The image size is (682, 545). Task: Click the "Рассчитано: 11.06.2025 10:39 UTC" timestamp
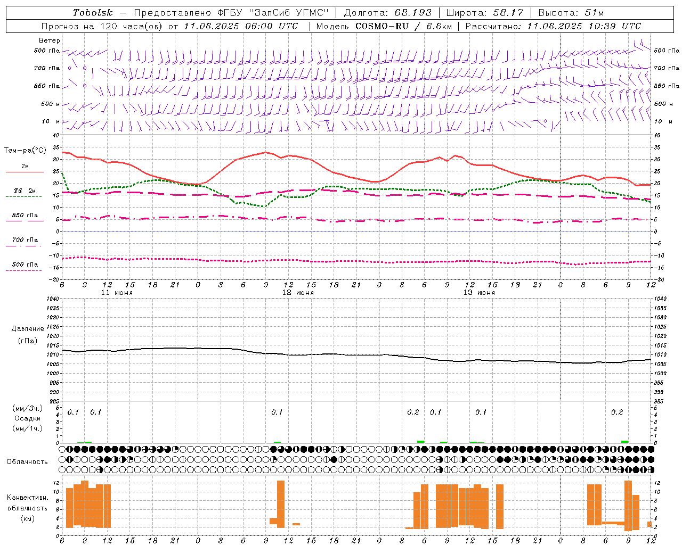pos(553,26)
